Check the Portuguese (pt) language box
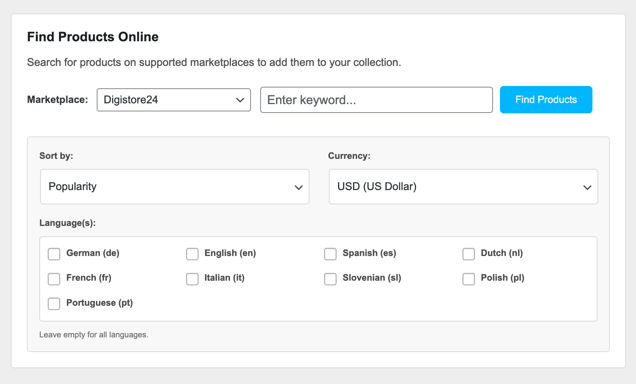 pos(54,303)
